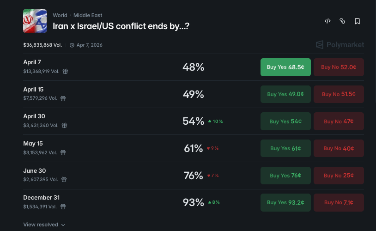The width and height of the screenshot is (376, 231).
Task: Click the gift icon for April 30
Action: (65, 125)
